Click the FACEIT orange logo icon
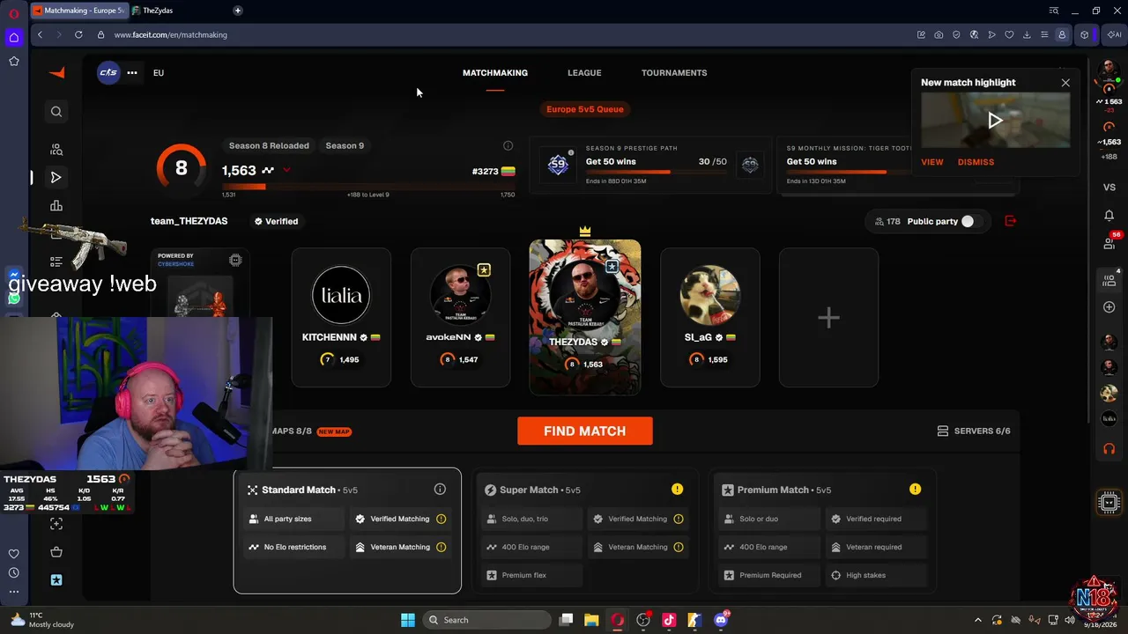The height and width of the screenshot is (634, 1128). pyautogui.click(x=57, y=73)
